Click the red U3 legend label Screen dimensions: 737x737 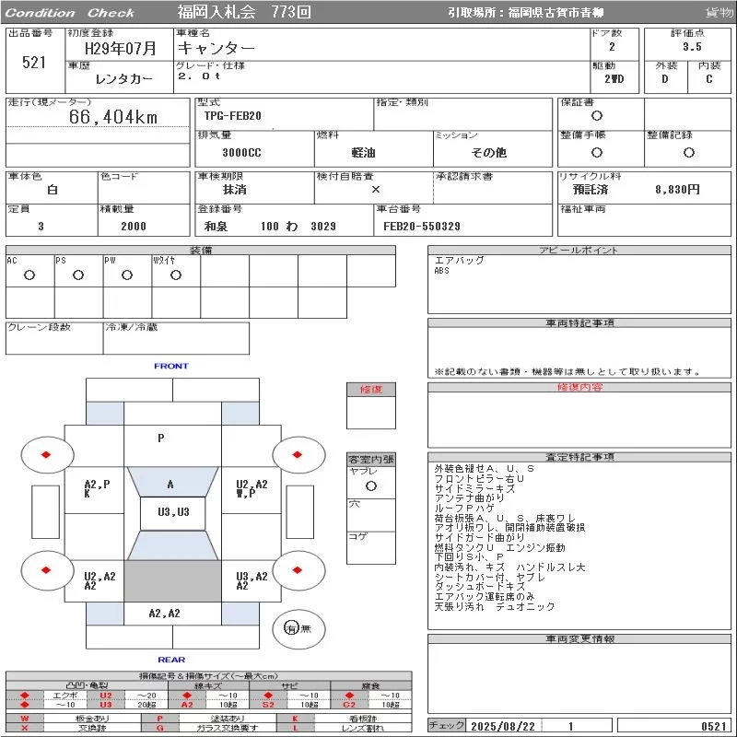pos(106,705)
